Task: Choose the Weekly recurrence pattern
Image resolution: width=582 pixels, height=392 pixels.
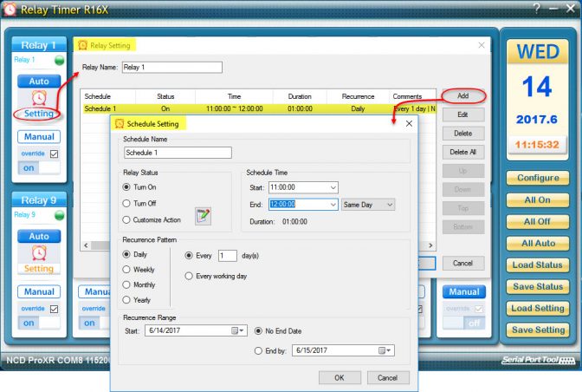Action: pos(127,270)
